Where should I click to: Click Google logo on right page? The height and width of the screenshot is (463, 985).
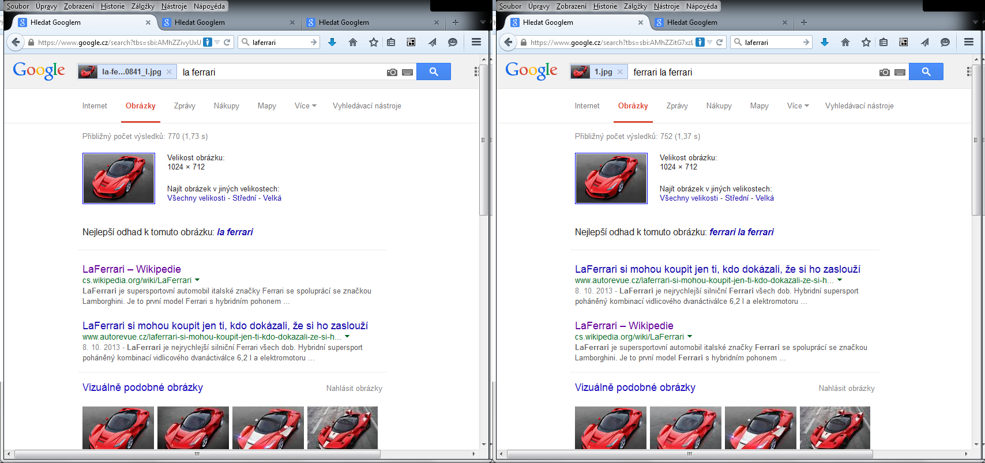pyautogui.click(x=531, y=71)
